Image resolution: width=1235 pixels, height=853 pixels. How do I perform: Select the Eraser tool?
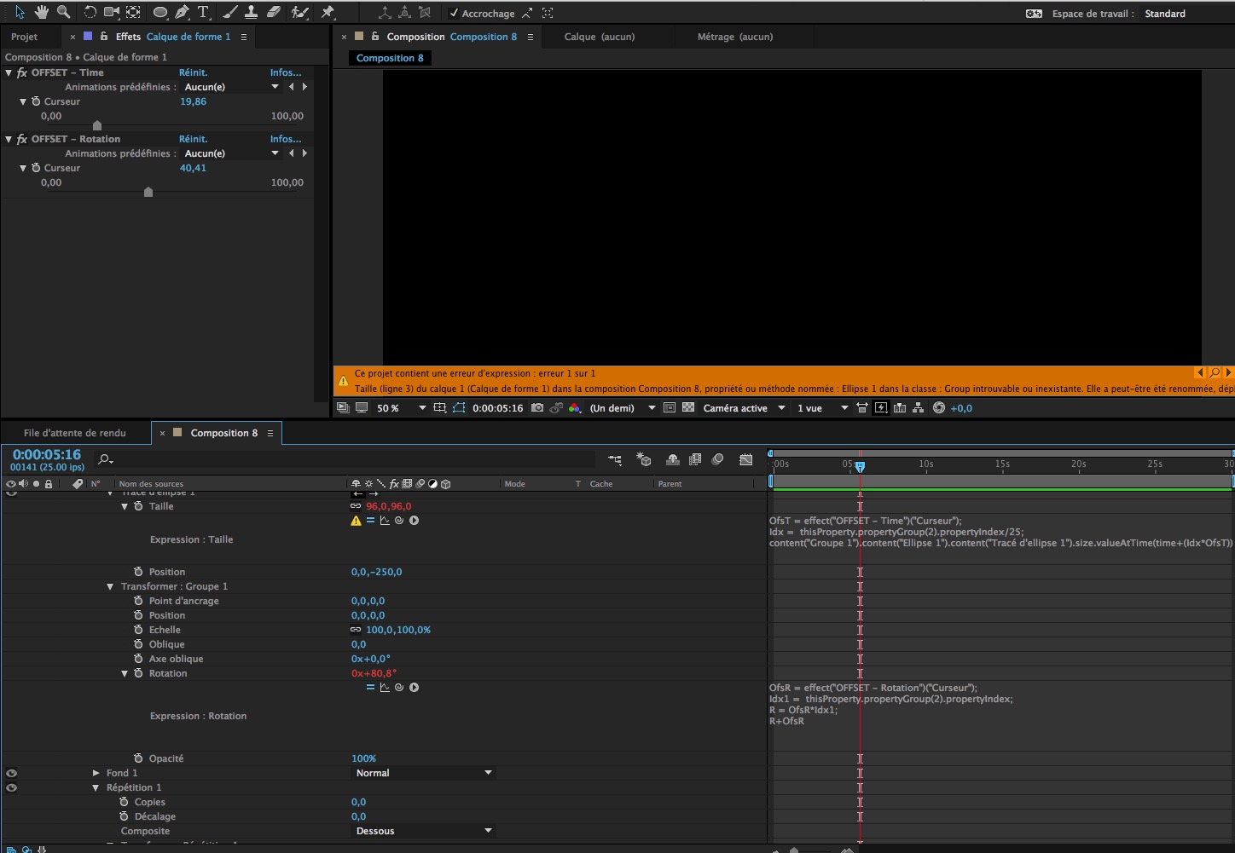274,12
